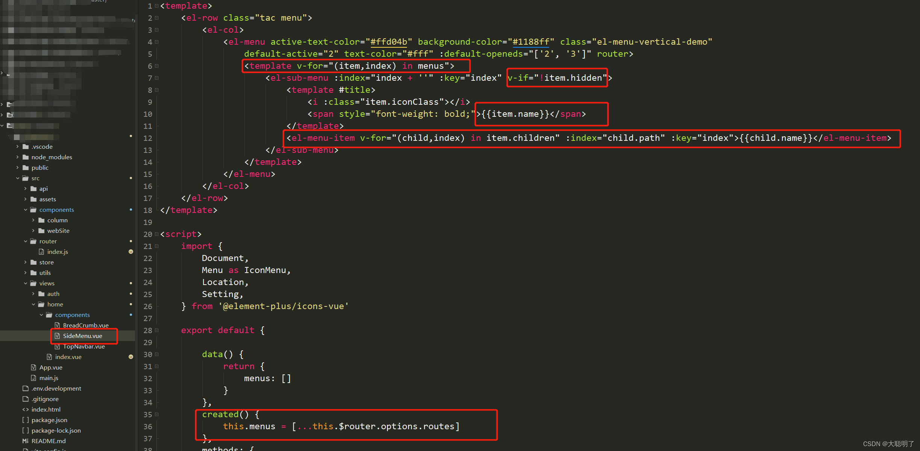Click the #1188ff color value in code

tap(531, 42)
